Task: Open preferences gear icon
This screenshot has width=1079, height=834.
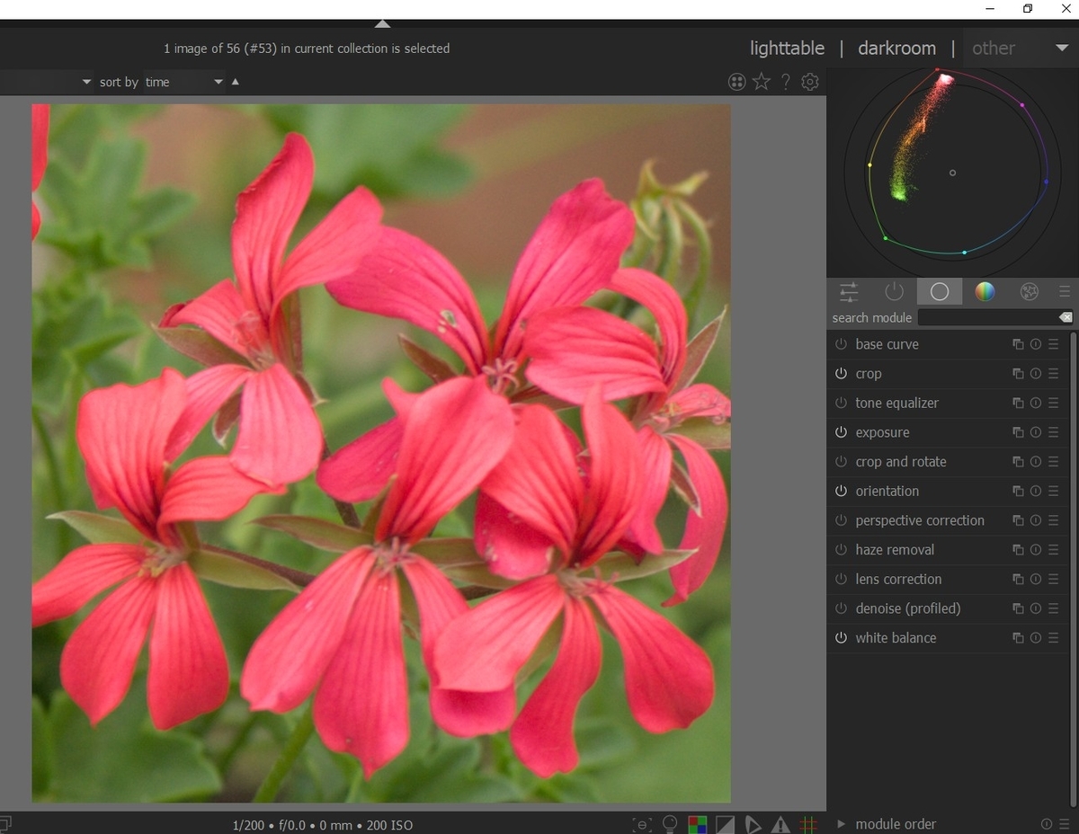Action: click(810, 82)
